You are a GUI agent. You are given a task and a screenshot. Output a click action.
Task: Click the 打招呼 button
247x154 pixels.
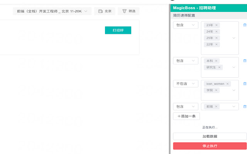118,30
